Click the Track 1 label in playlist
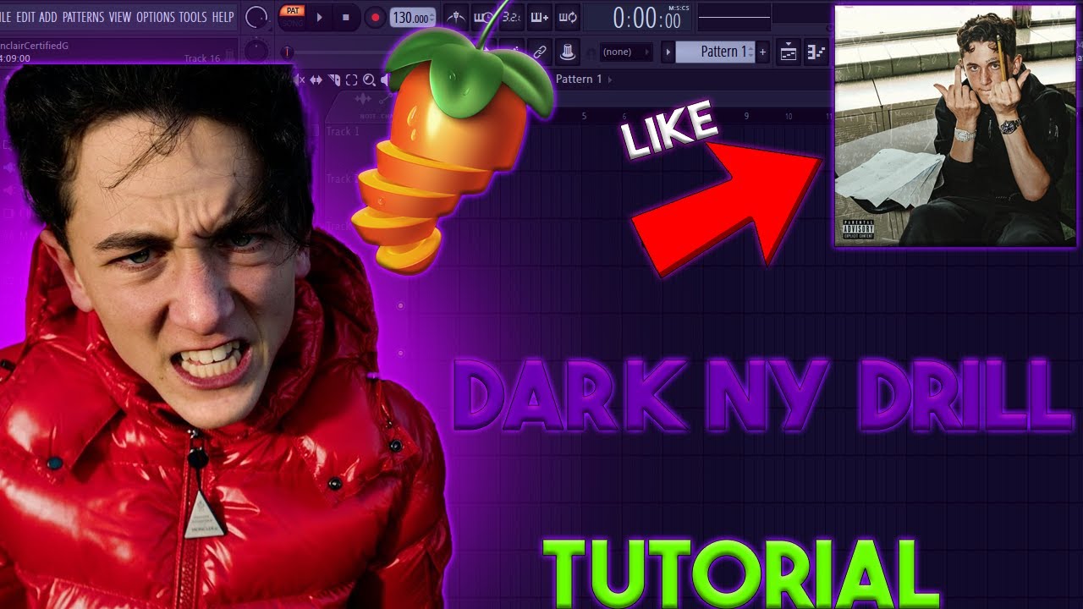The height and width of the screenshot is (609, 1083). click(343, 131)
